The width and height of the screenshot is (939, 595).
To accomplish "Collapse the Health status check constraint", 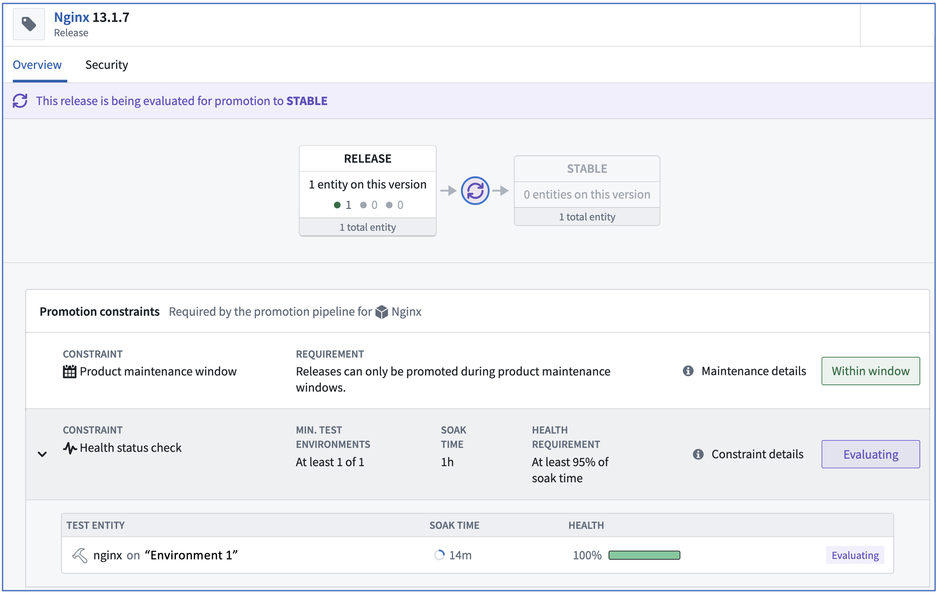I will [42, 454].
